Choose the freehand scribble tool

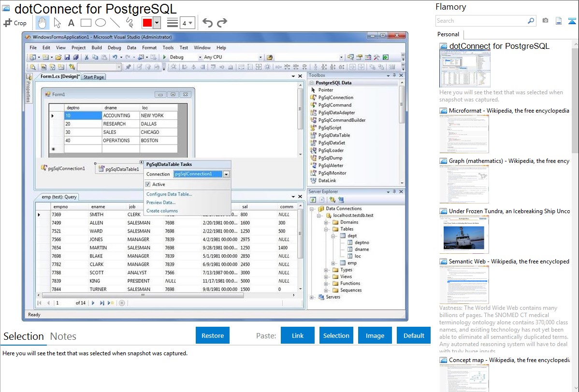point(130,23)
